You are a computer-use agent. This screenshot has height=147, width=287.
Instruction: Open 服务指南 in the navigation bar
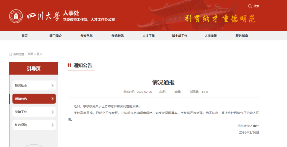click(x=242, y=35)
